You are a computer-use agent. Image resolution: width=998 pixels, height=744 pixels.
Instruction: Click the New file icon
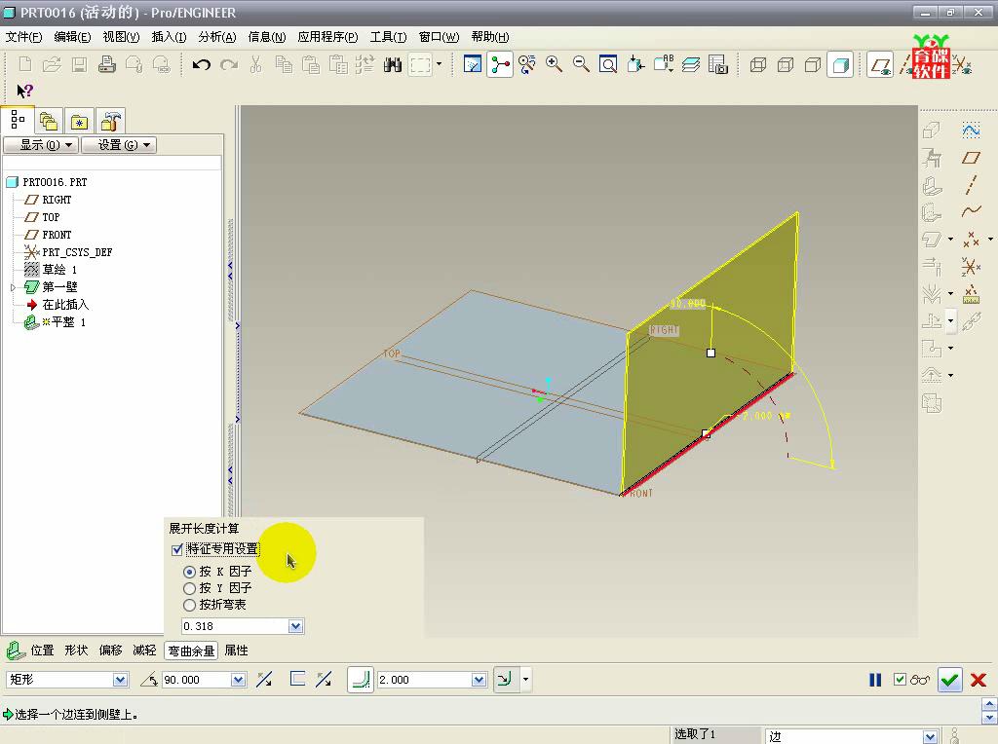24,64
